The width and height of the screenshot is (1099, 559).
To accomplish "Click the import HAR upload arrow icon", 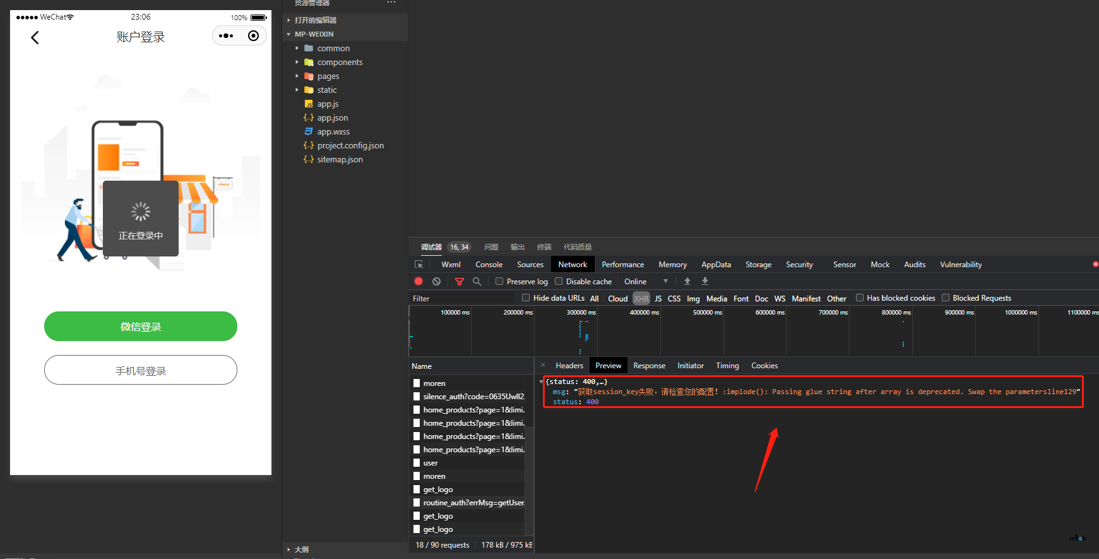I will [687, 282].
